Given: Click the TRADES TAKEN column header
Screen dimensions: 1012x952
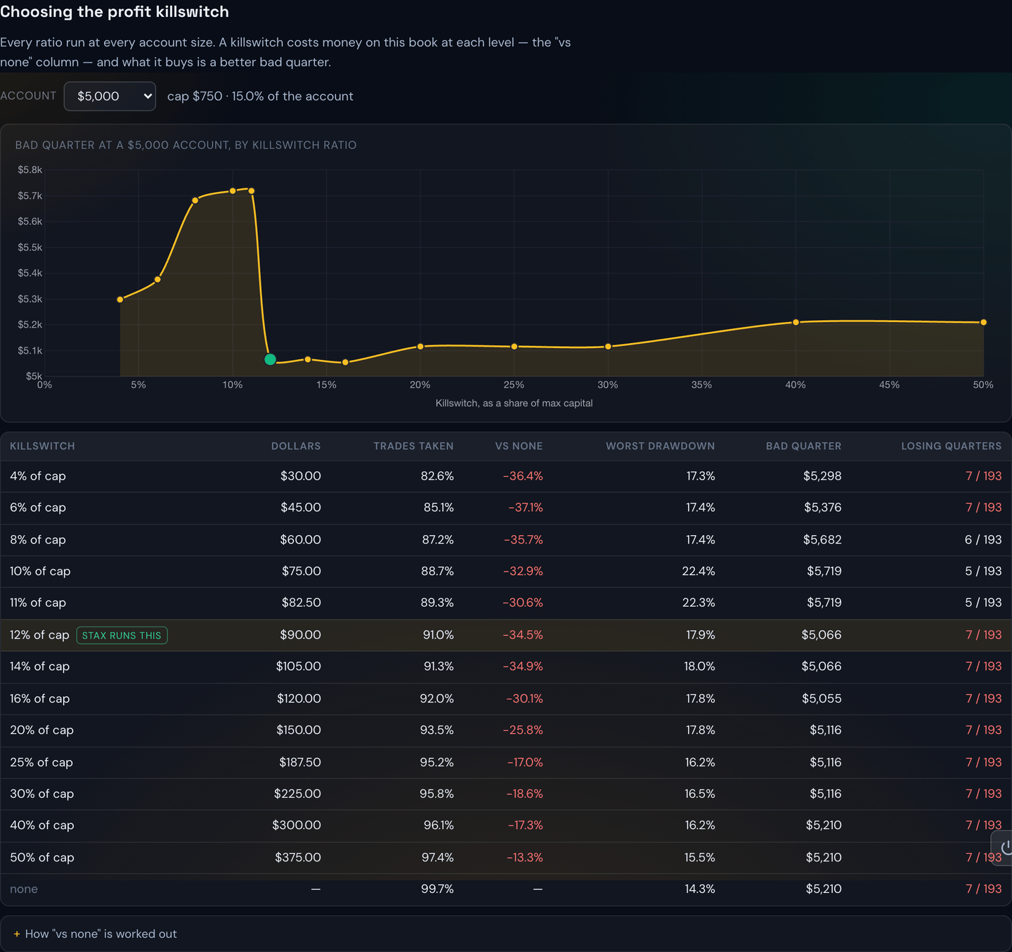Looking at the screenshot, I should tap(413, 446).
